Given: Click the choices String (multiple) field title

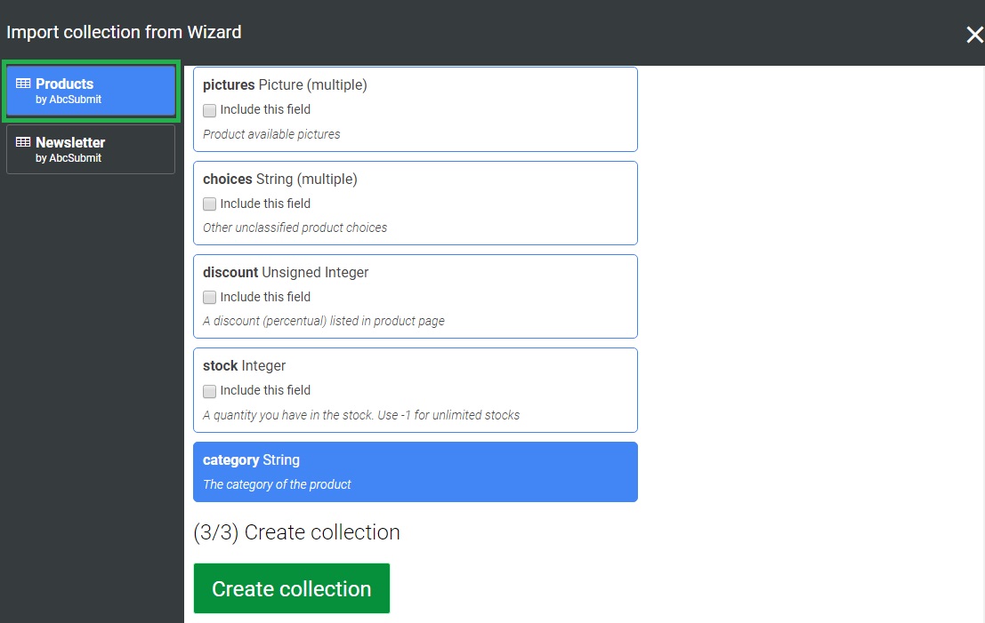Looking at the screenshot, I should (x=279, y=179).
